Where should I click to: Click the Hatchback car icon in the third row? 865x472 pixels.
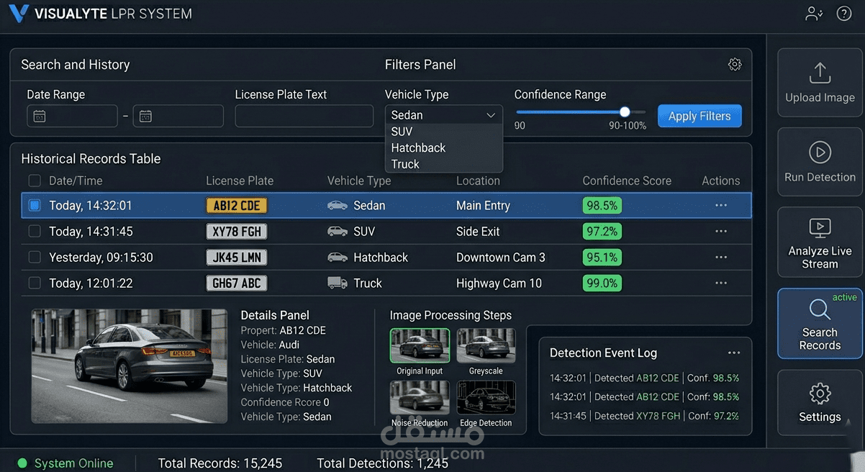point(337,258)
